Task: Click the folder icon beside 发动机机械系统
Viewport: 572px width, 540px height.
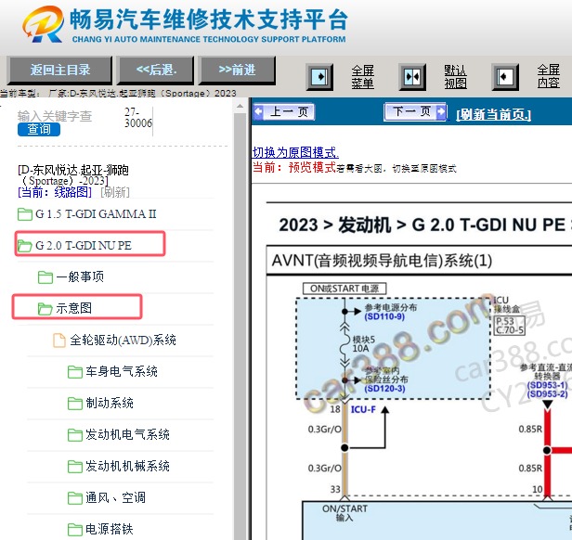Action: pos(75,467)
